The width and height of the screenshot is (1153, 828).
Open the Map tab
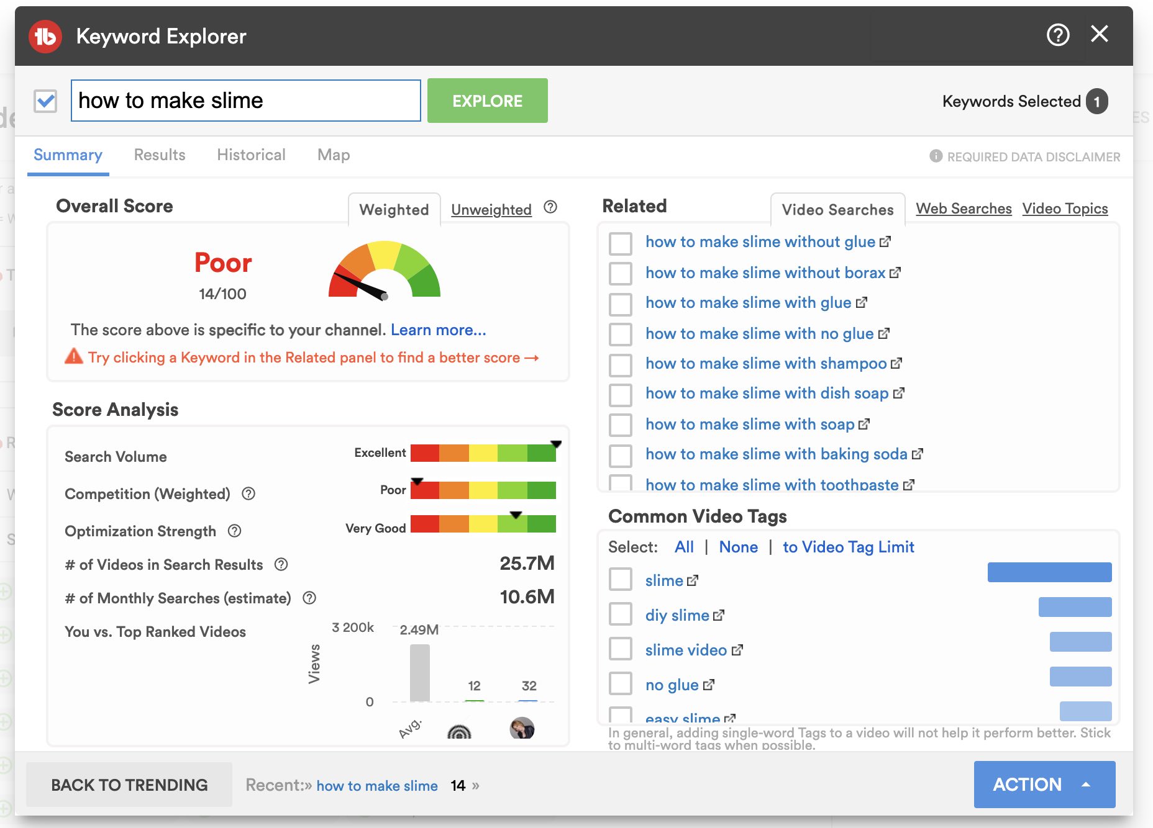coord(334,155)
